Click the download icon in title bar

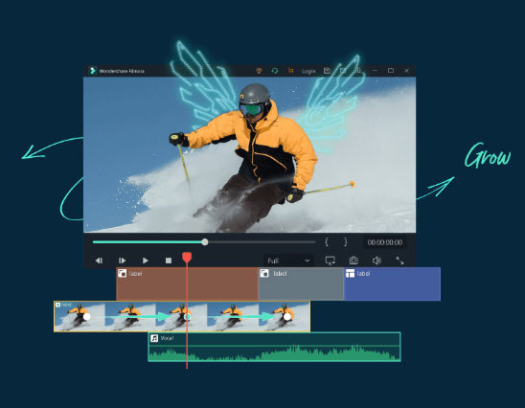pos(358,71)
